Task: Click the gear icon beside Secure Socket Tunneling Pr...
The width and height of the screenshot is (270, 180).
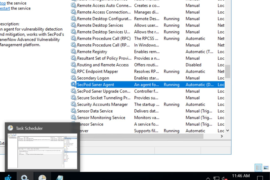Action: (74, 97)
